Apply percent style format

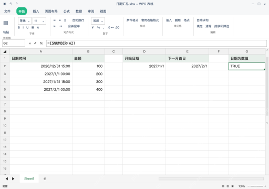(98, 27)
